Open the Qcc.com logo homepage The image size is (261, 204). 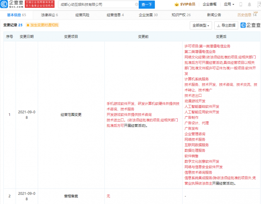[x=12, y=4]
